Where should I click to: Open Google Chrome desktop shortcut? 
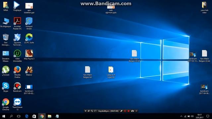6,104
